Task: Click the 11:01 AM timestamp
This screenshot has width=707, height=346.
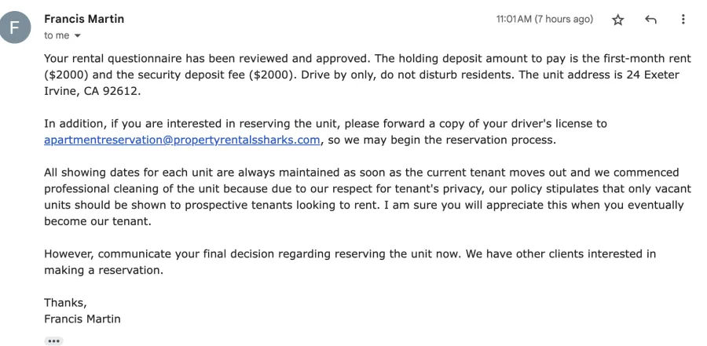Action: coord(514,20)
